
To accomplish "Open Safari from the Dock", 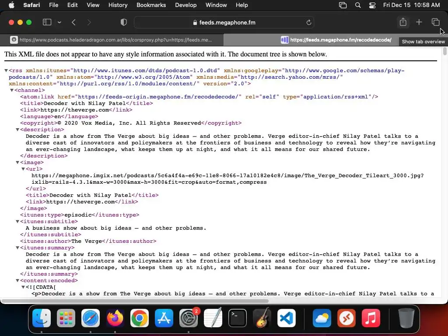I will pos(90,318).
